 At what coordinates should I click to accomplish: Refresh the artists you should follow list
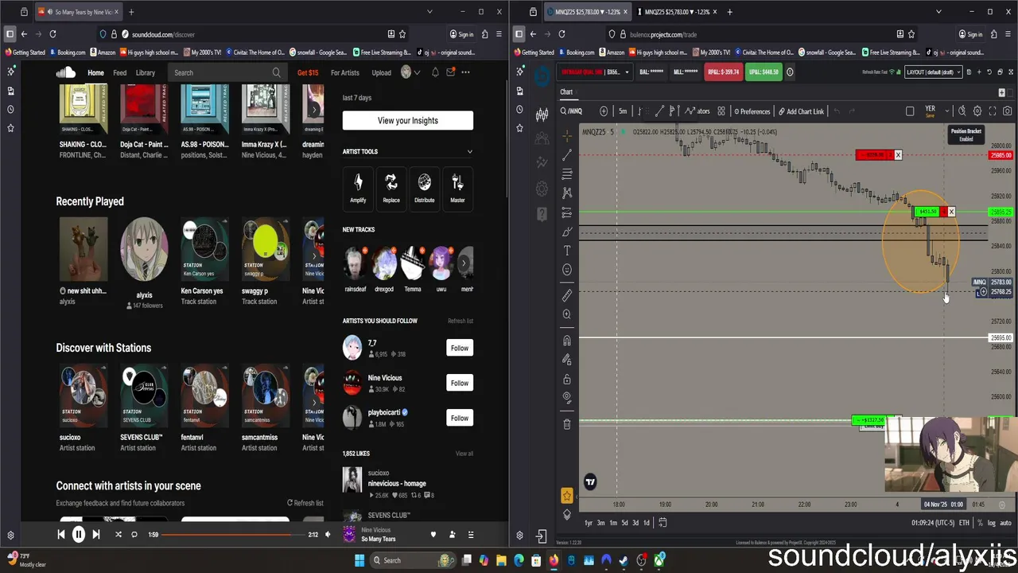[460, 321]
